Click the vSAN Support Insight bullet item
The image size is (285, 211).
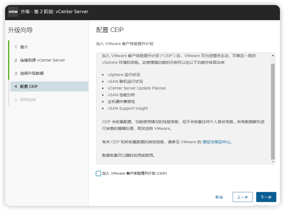(x=128, y=108)
